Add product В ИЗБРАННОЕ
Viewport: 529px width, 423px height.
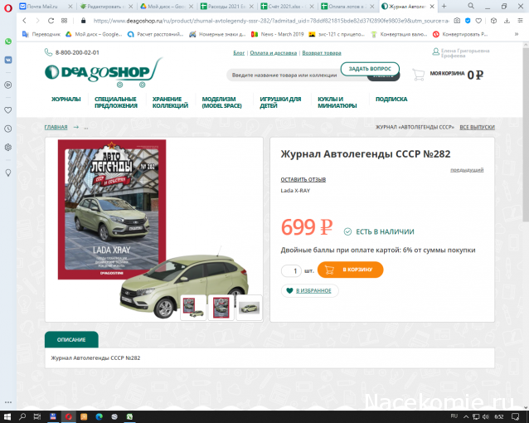(310, 290)
